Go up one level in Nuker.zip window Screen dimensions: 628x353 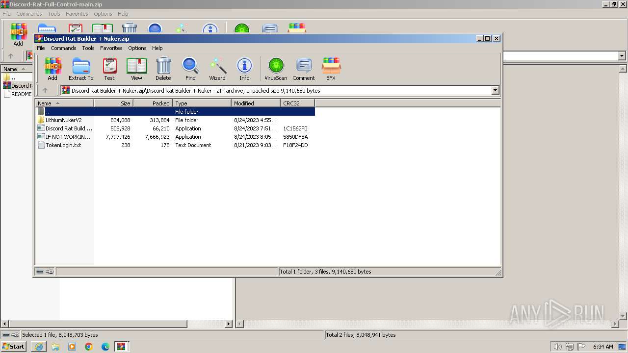pyautogui.click(x=45, y=90)
